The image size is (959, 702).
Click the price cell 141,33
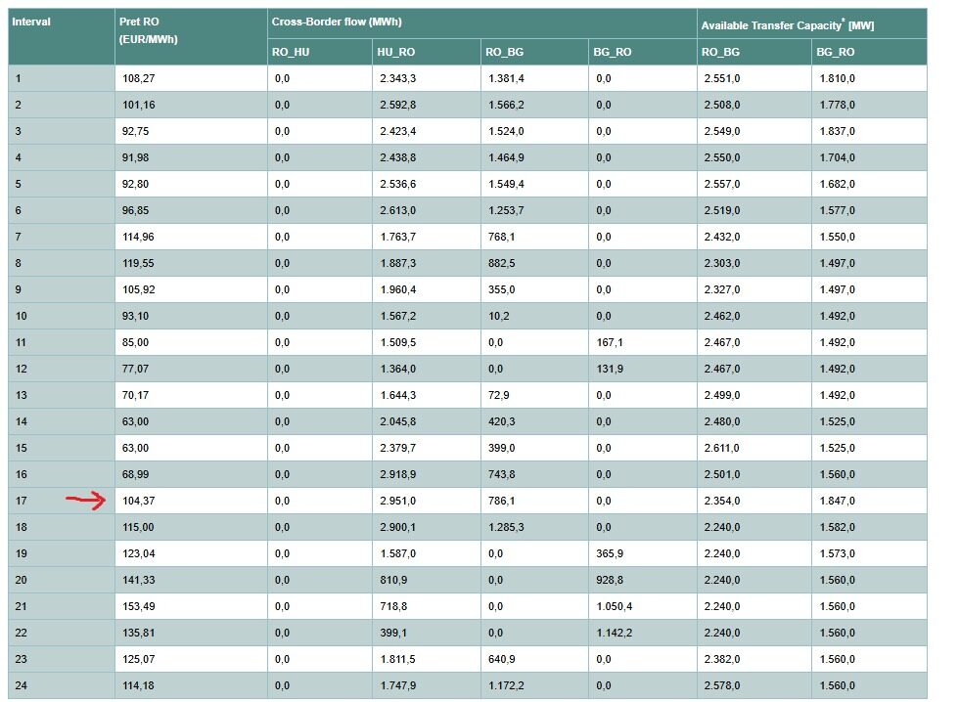tap(139, 580)
